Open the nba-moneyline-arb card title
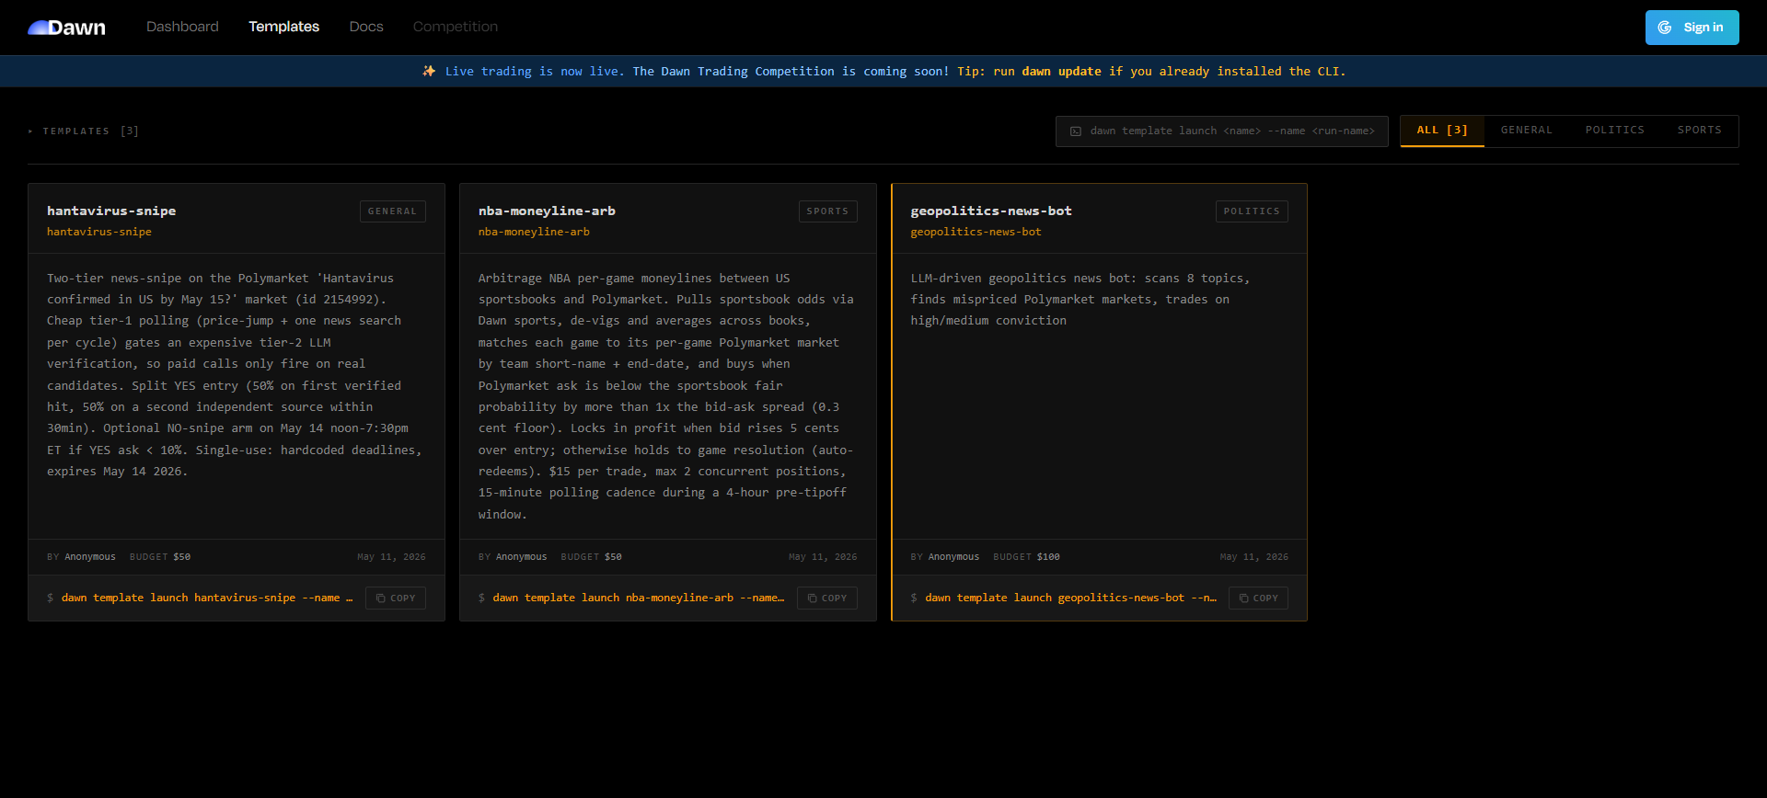 [x=547, y=211]
